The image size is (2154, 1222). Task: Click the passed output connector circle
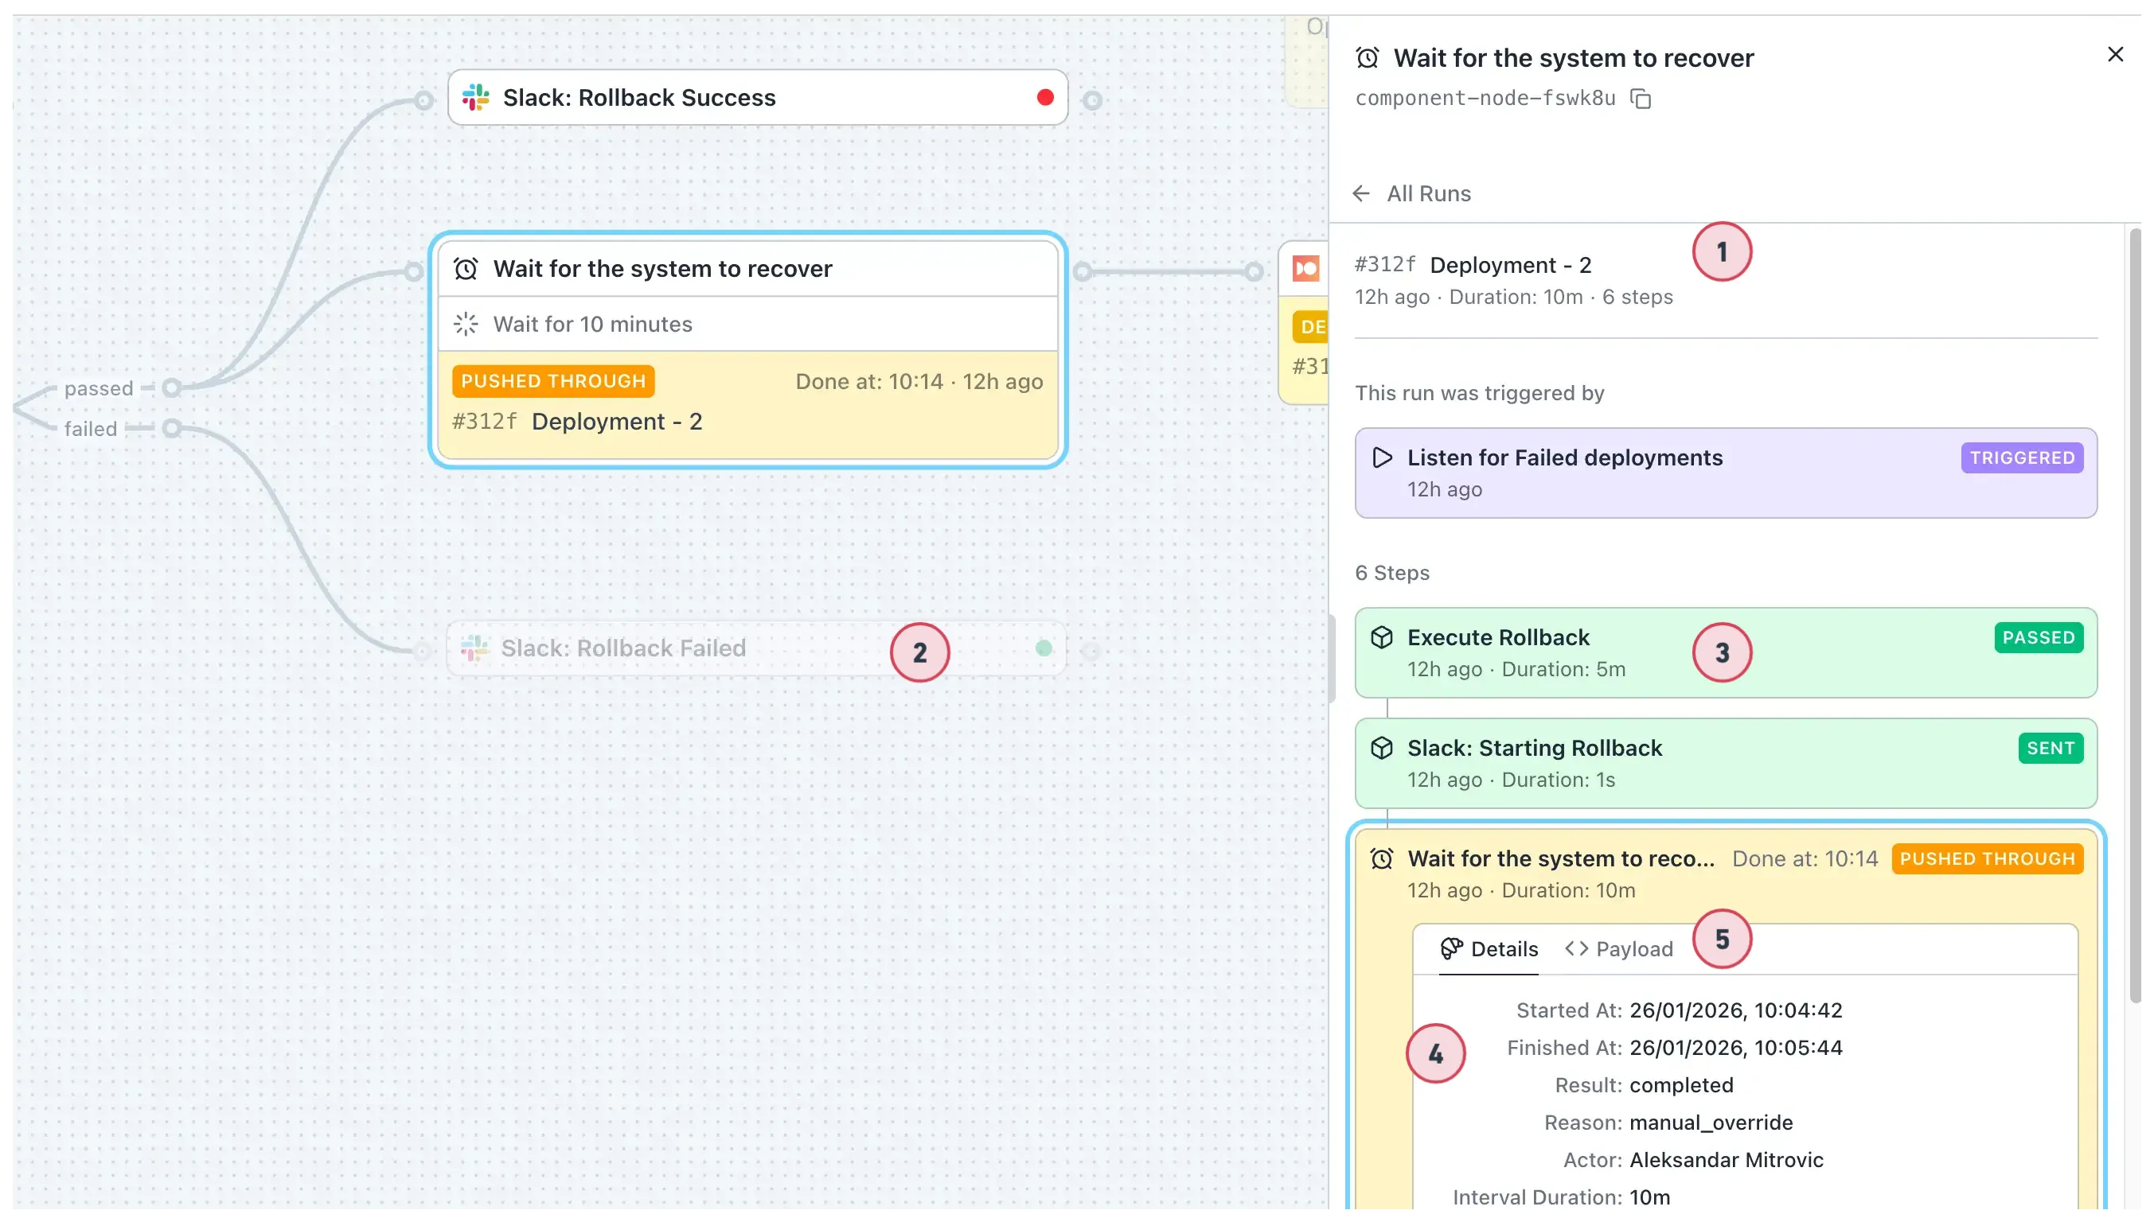click(x=171, y=387)
